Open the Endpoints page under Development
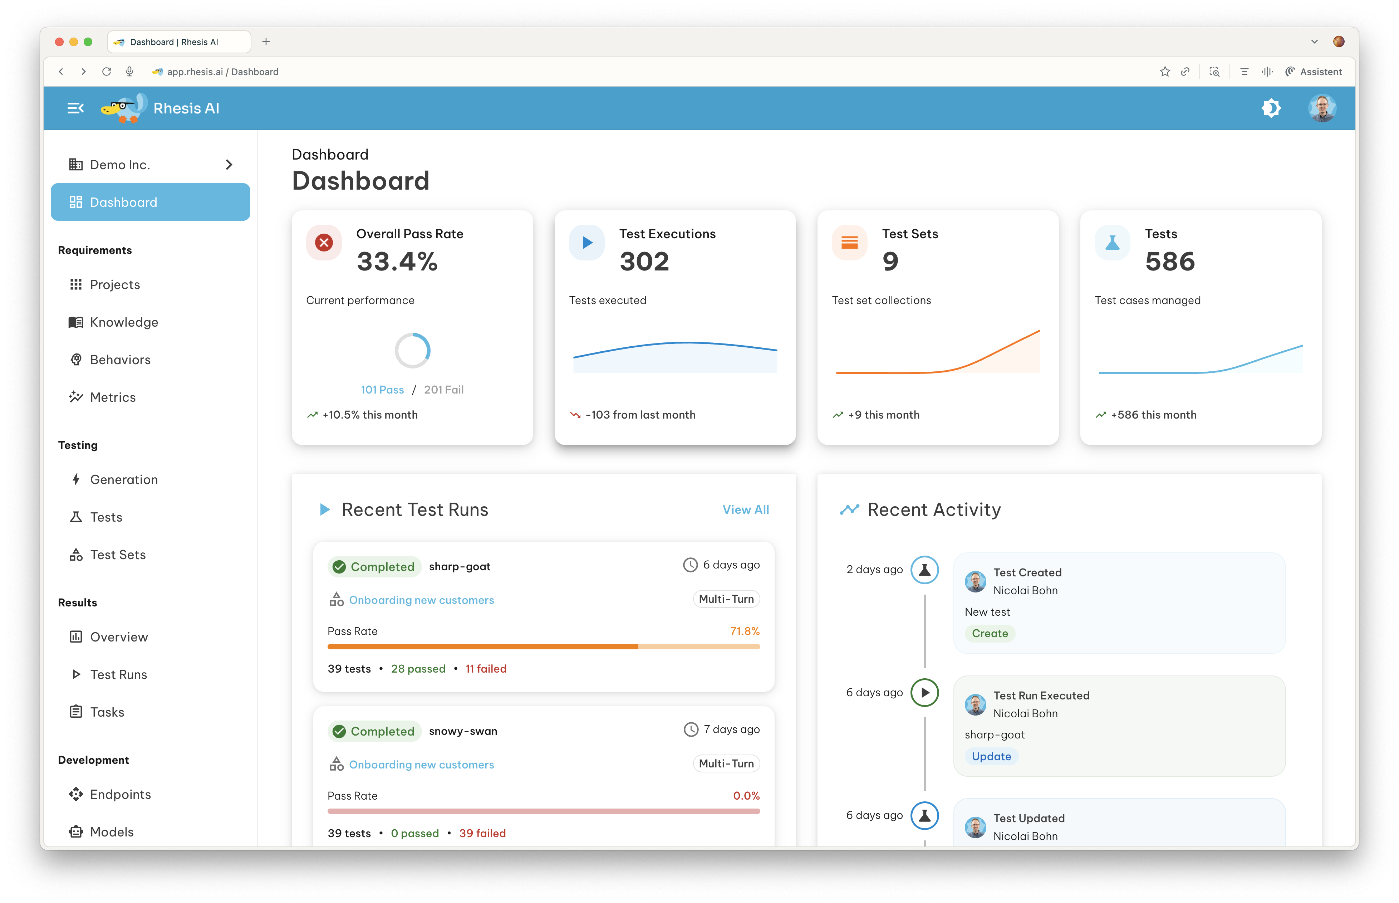This screenshot has width=1399, height=903. [120, 794]
